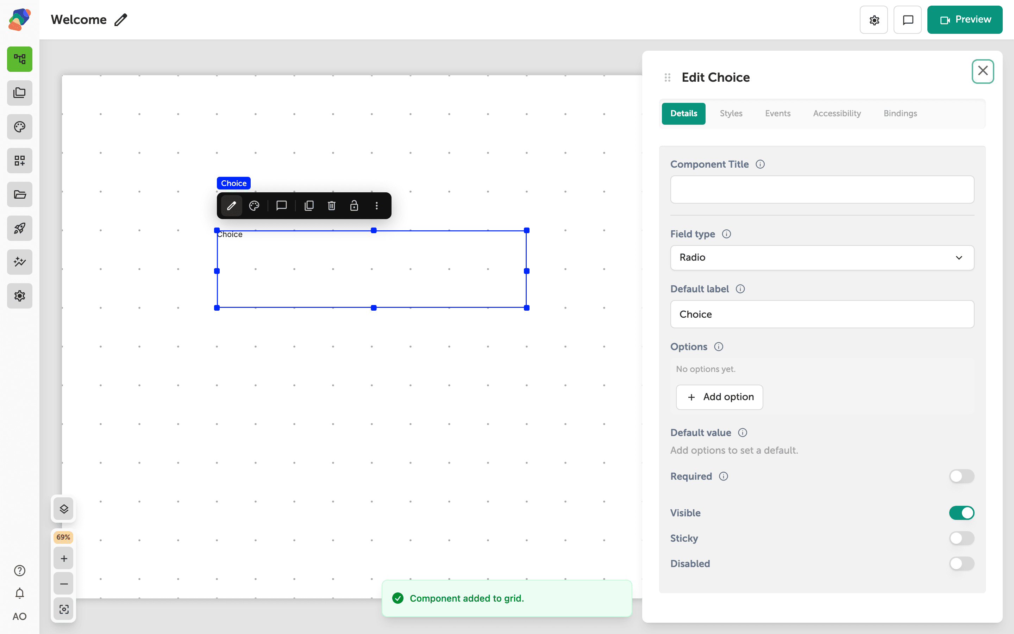Click the Add option button
This screenshot has height=634, width=1014.
coord(719,397)
